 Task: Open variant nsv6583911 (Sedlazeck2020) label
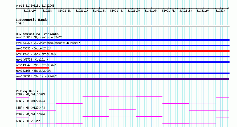pos(37,76)
